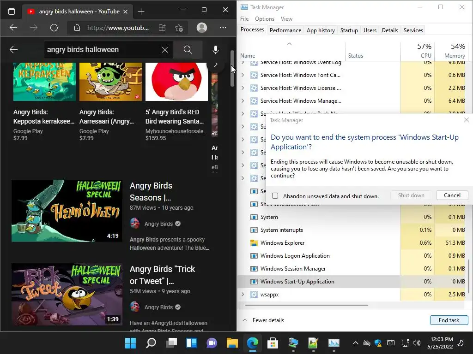Open taskbar Search
473x354 pixels.
(151, 343)
